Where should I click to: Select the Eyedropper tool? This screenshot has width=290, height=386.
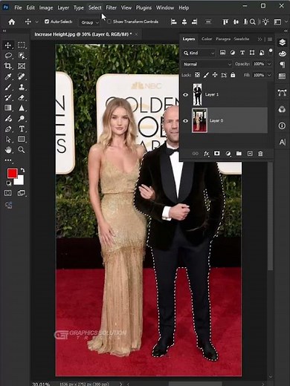click(8, 76)
